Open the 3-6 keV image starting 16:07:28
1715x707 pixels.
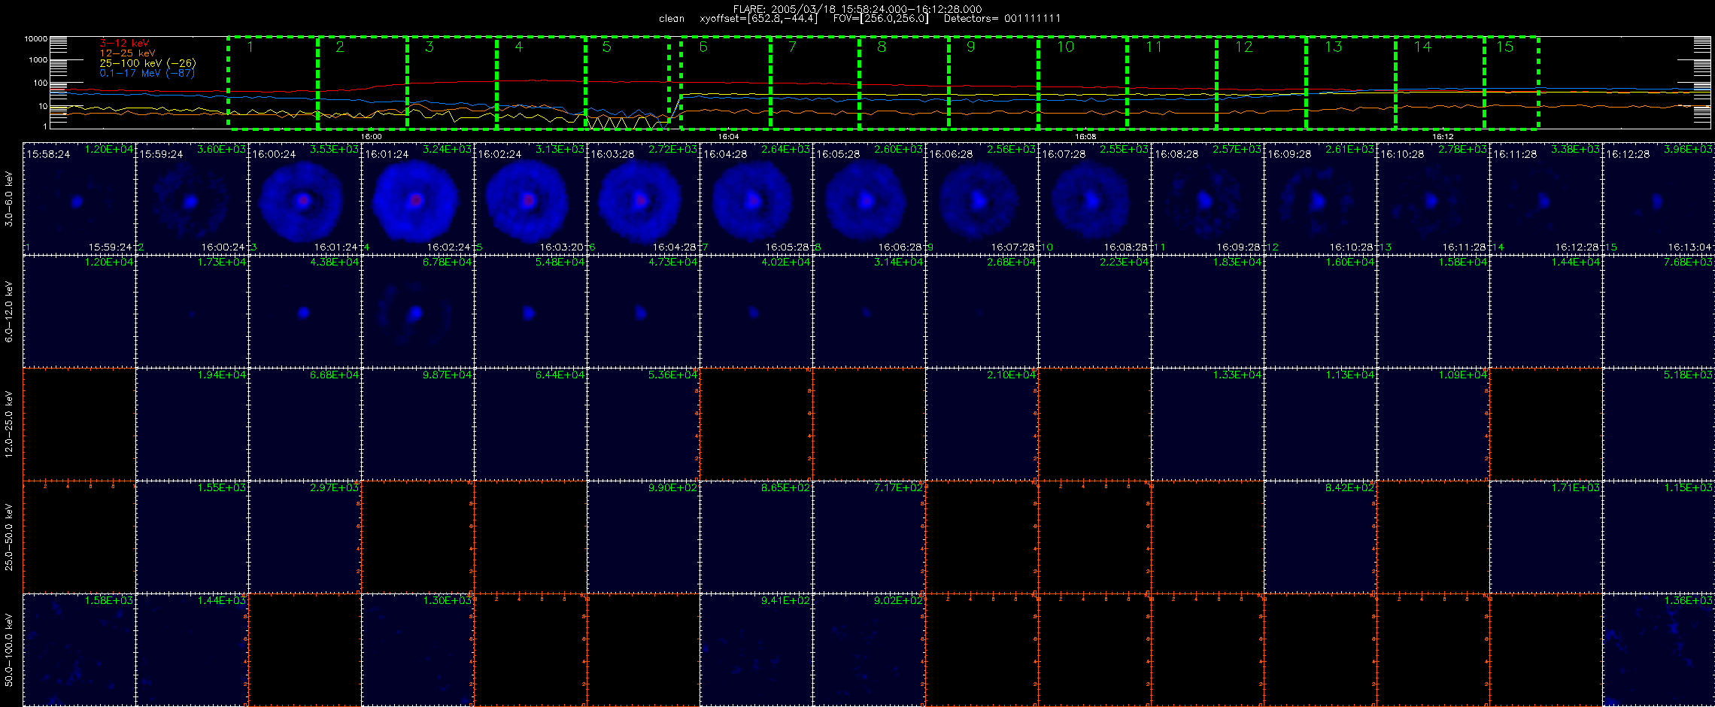1094,199
